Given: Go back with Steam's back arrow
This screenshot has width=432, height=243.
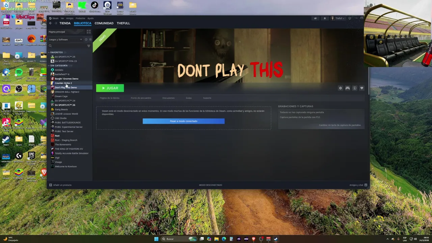Looking at the screenshot, I should pos(50,23).
